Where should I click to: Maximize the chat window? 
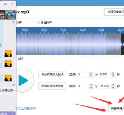[6, 4]
